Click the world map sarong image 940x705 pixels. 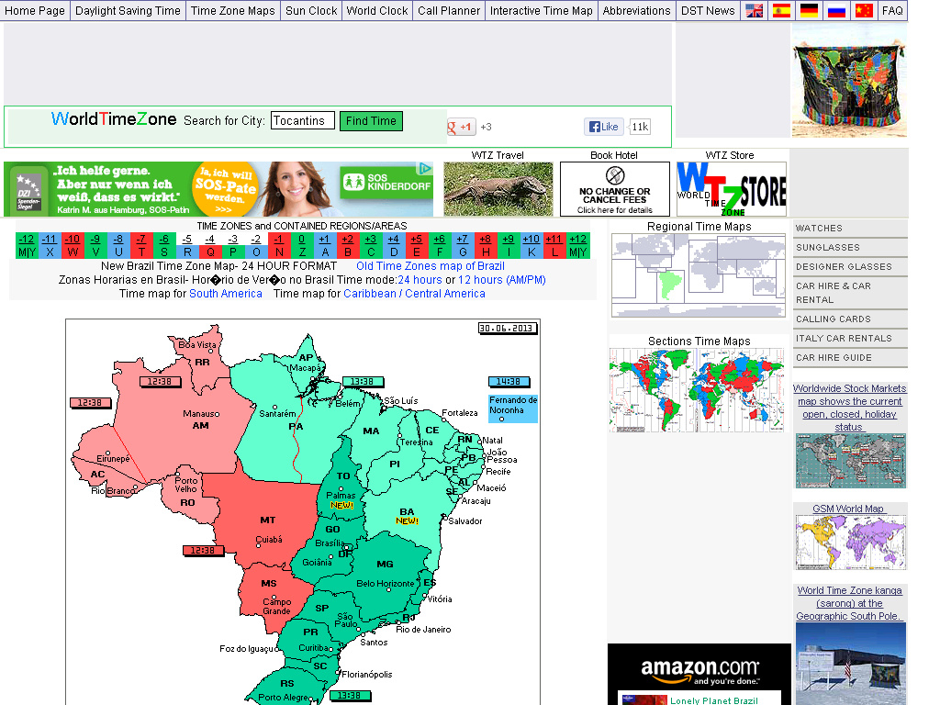(x=849, y=82)
